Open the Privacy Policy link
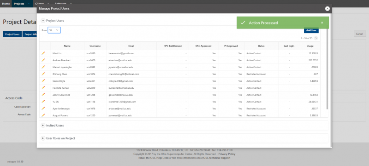This screenshot has width=369, height=166. click(227, 154)
